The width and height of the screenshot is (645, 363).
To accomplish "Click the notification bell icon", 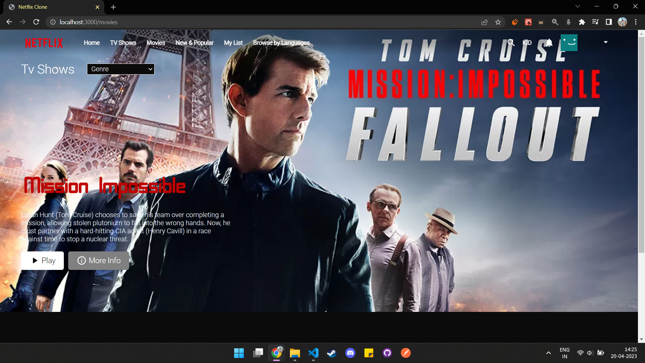I will tap(549, 43).
